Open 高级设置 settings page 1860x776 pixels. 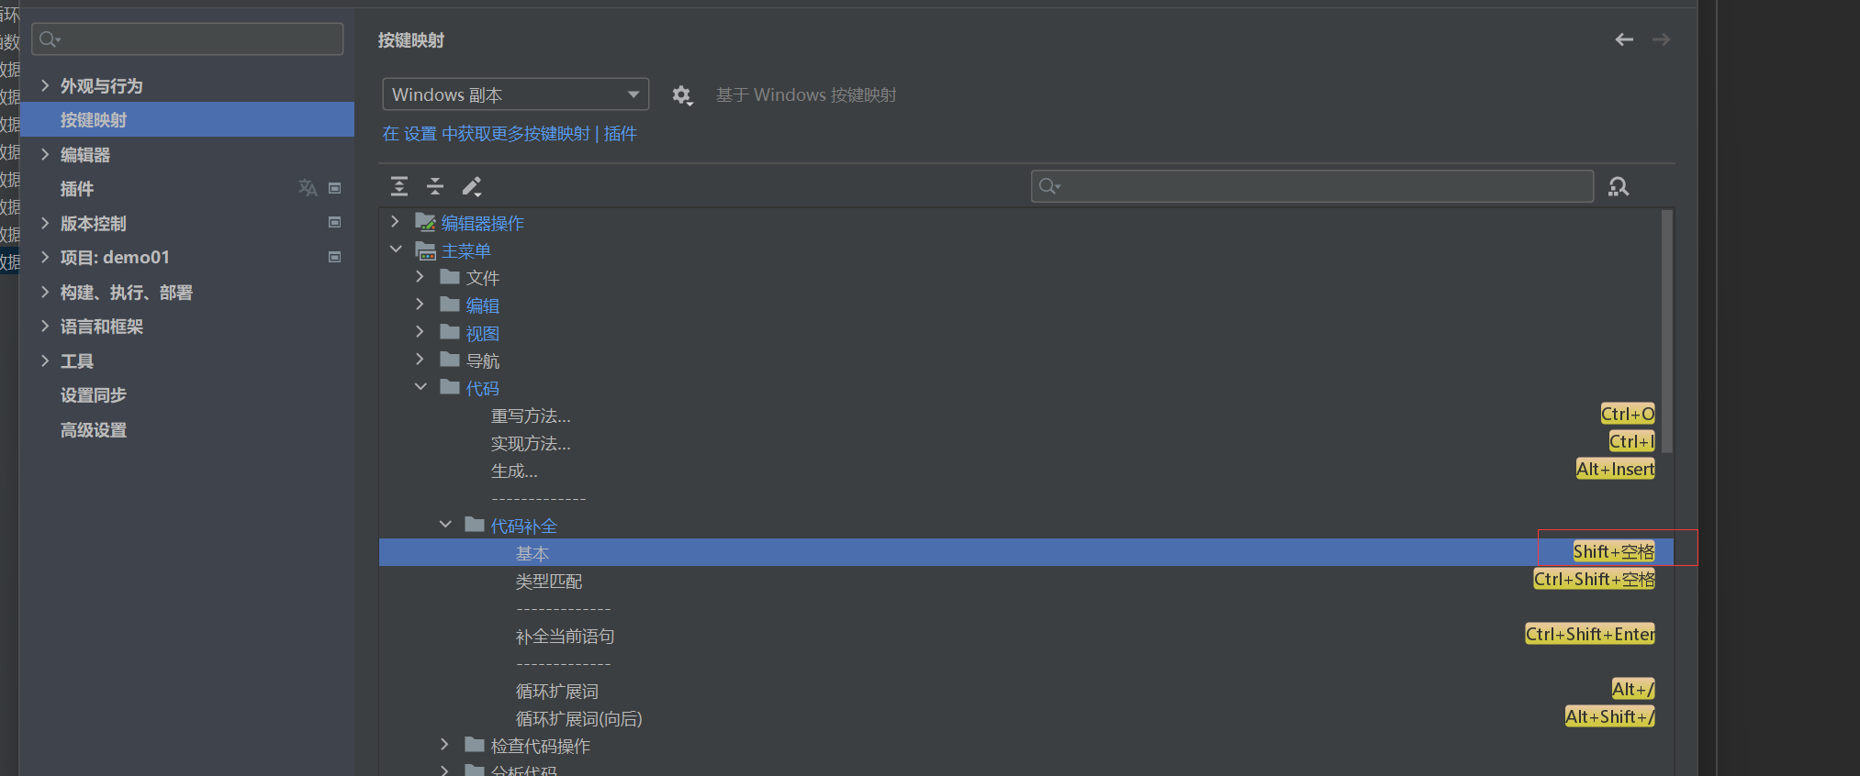[x=94, y=430]
